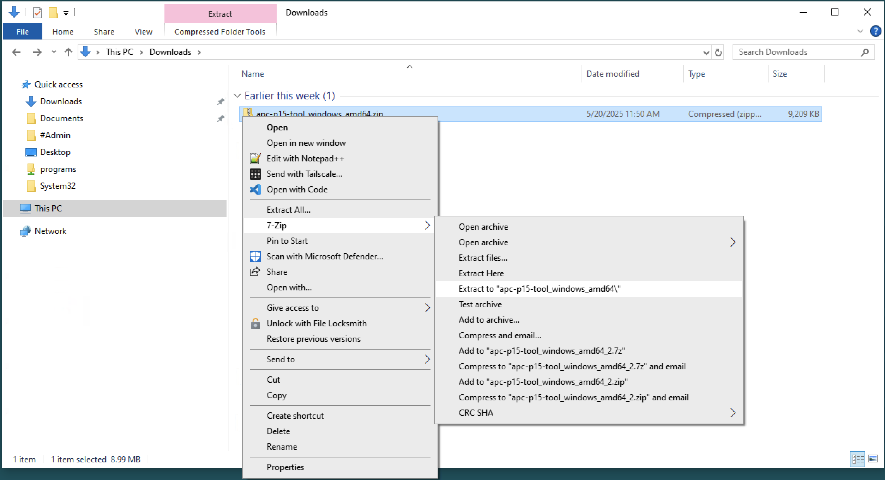885x480 pixels.
Task: Click the Back navigation arrow
Action: [16, 52]
